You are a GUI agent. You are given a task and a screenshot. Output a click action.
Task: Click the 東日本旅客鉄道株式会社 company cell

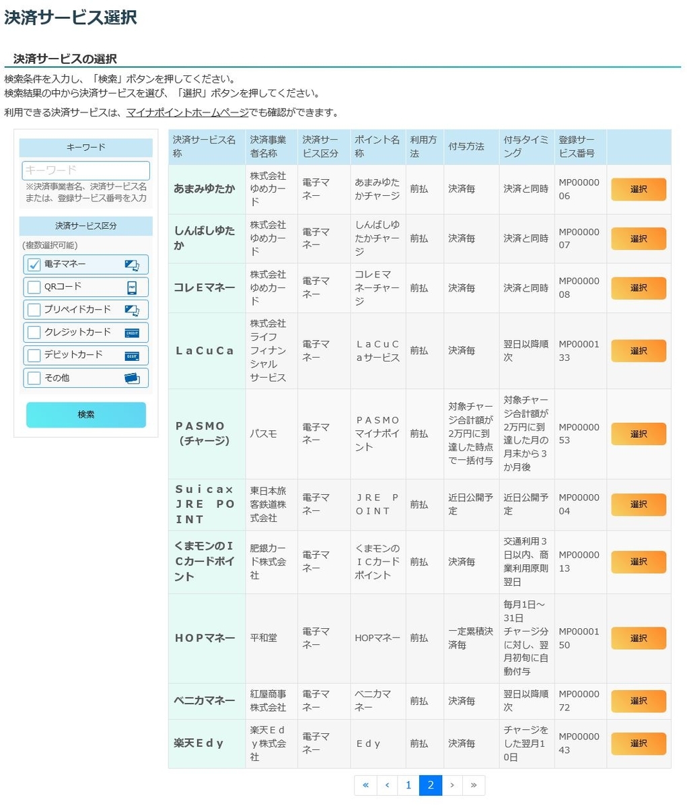tap(272, 504)
